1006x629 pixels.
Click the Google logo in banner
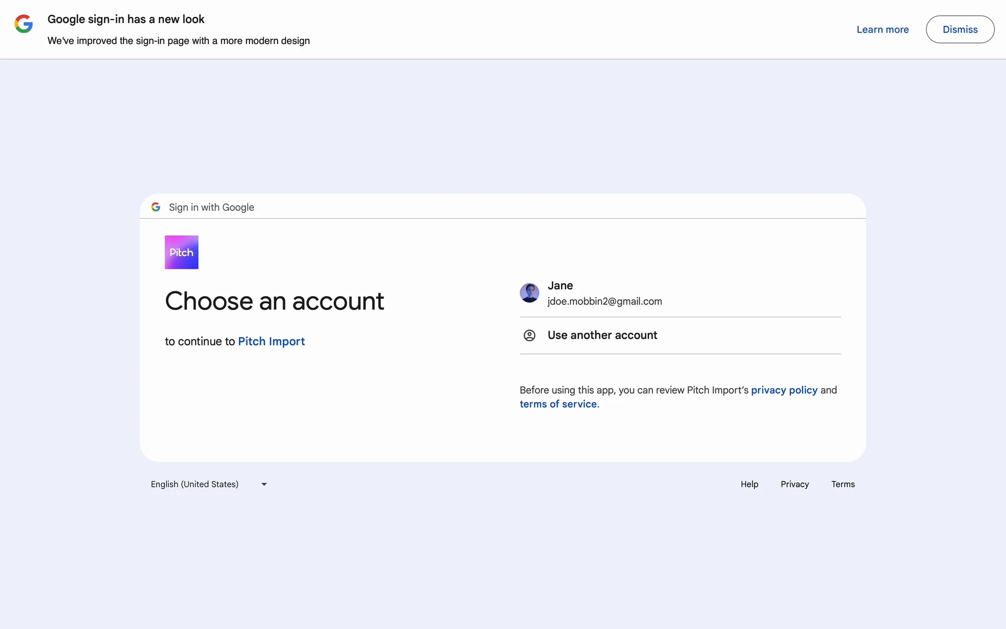point(24,24)
